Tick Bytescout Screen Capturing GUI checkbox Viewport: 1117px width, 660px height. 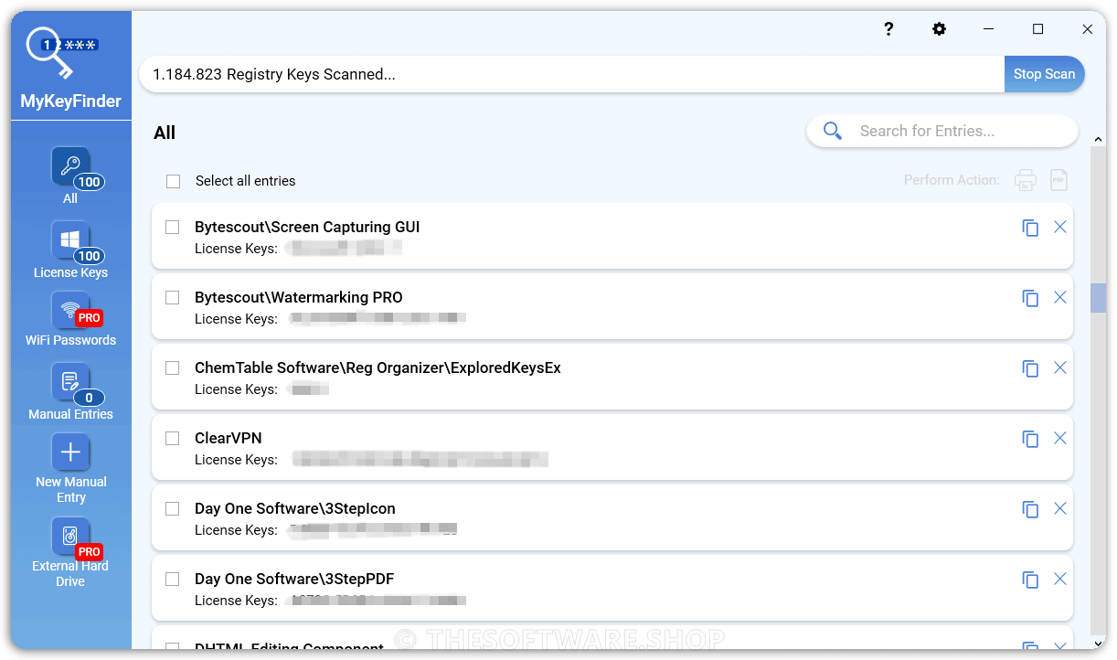pos(172,227)
